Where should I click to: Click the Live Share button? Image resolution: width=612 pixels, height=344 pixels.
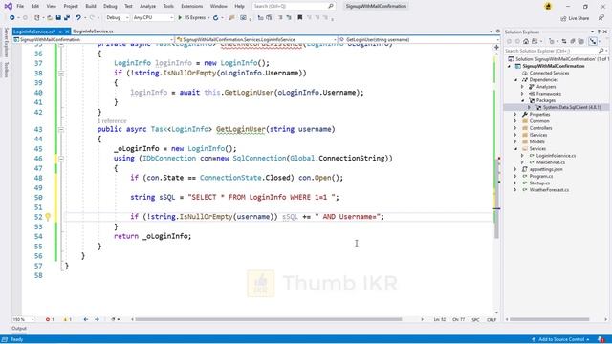click(575, 18)
